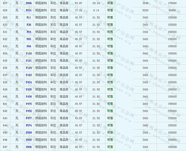
Task: Click the F531 unit link
Action: coord(29,10)
